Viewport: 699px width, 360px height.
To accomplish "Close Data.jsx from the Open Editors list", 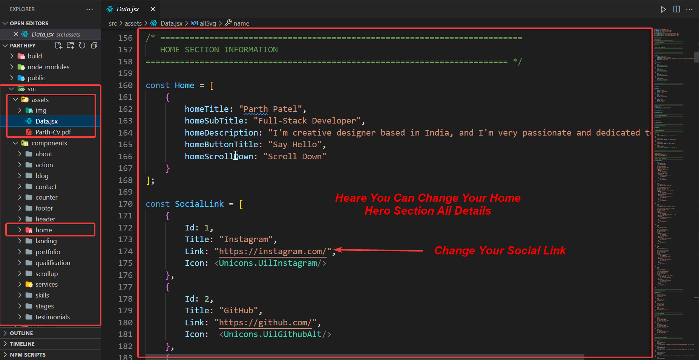I will click(x=16, y=34).
